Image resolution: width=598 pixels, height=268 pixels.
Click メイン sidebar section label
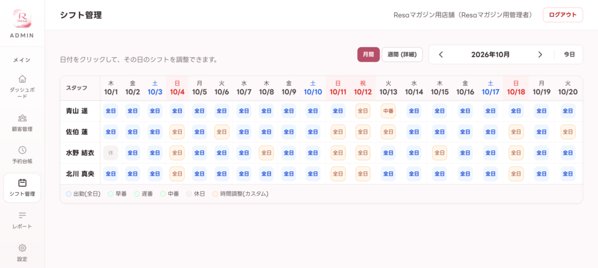click(22, 60)
